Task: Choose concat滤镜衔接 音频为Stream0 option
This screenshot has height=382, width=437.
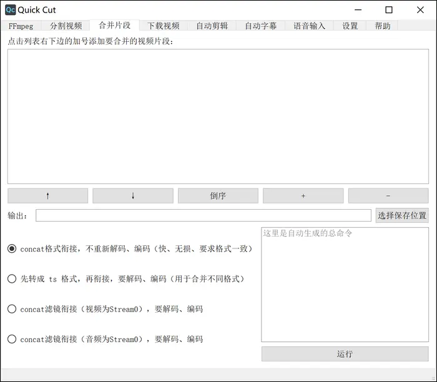Action: pos(105,339)
